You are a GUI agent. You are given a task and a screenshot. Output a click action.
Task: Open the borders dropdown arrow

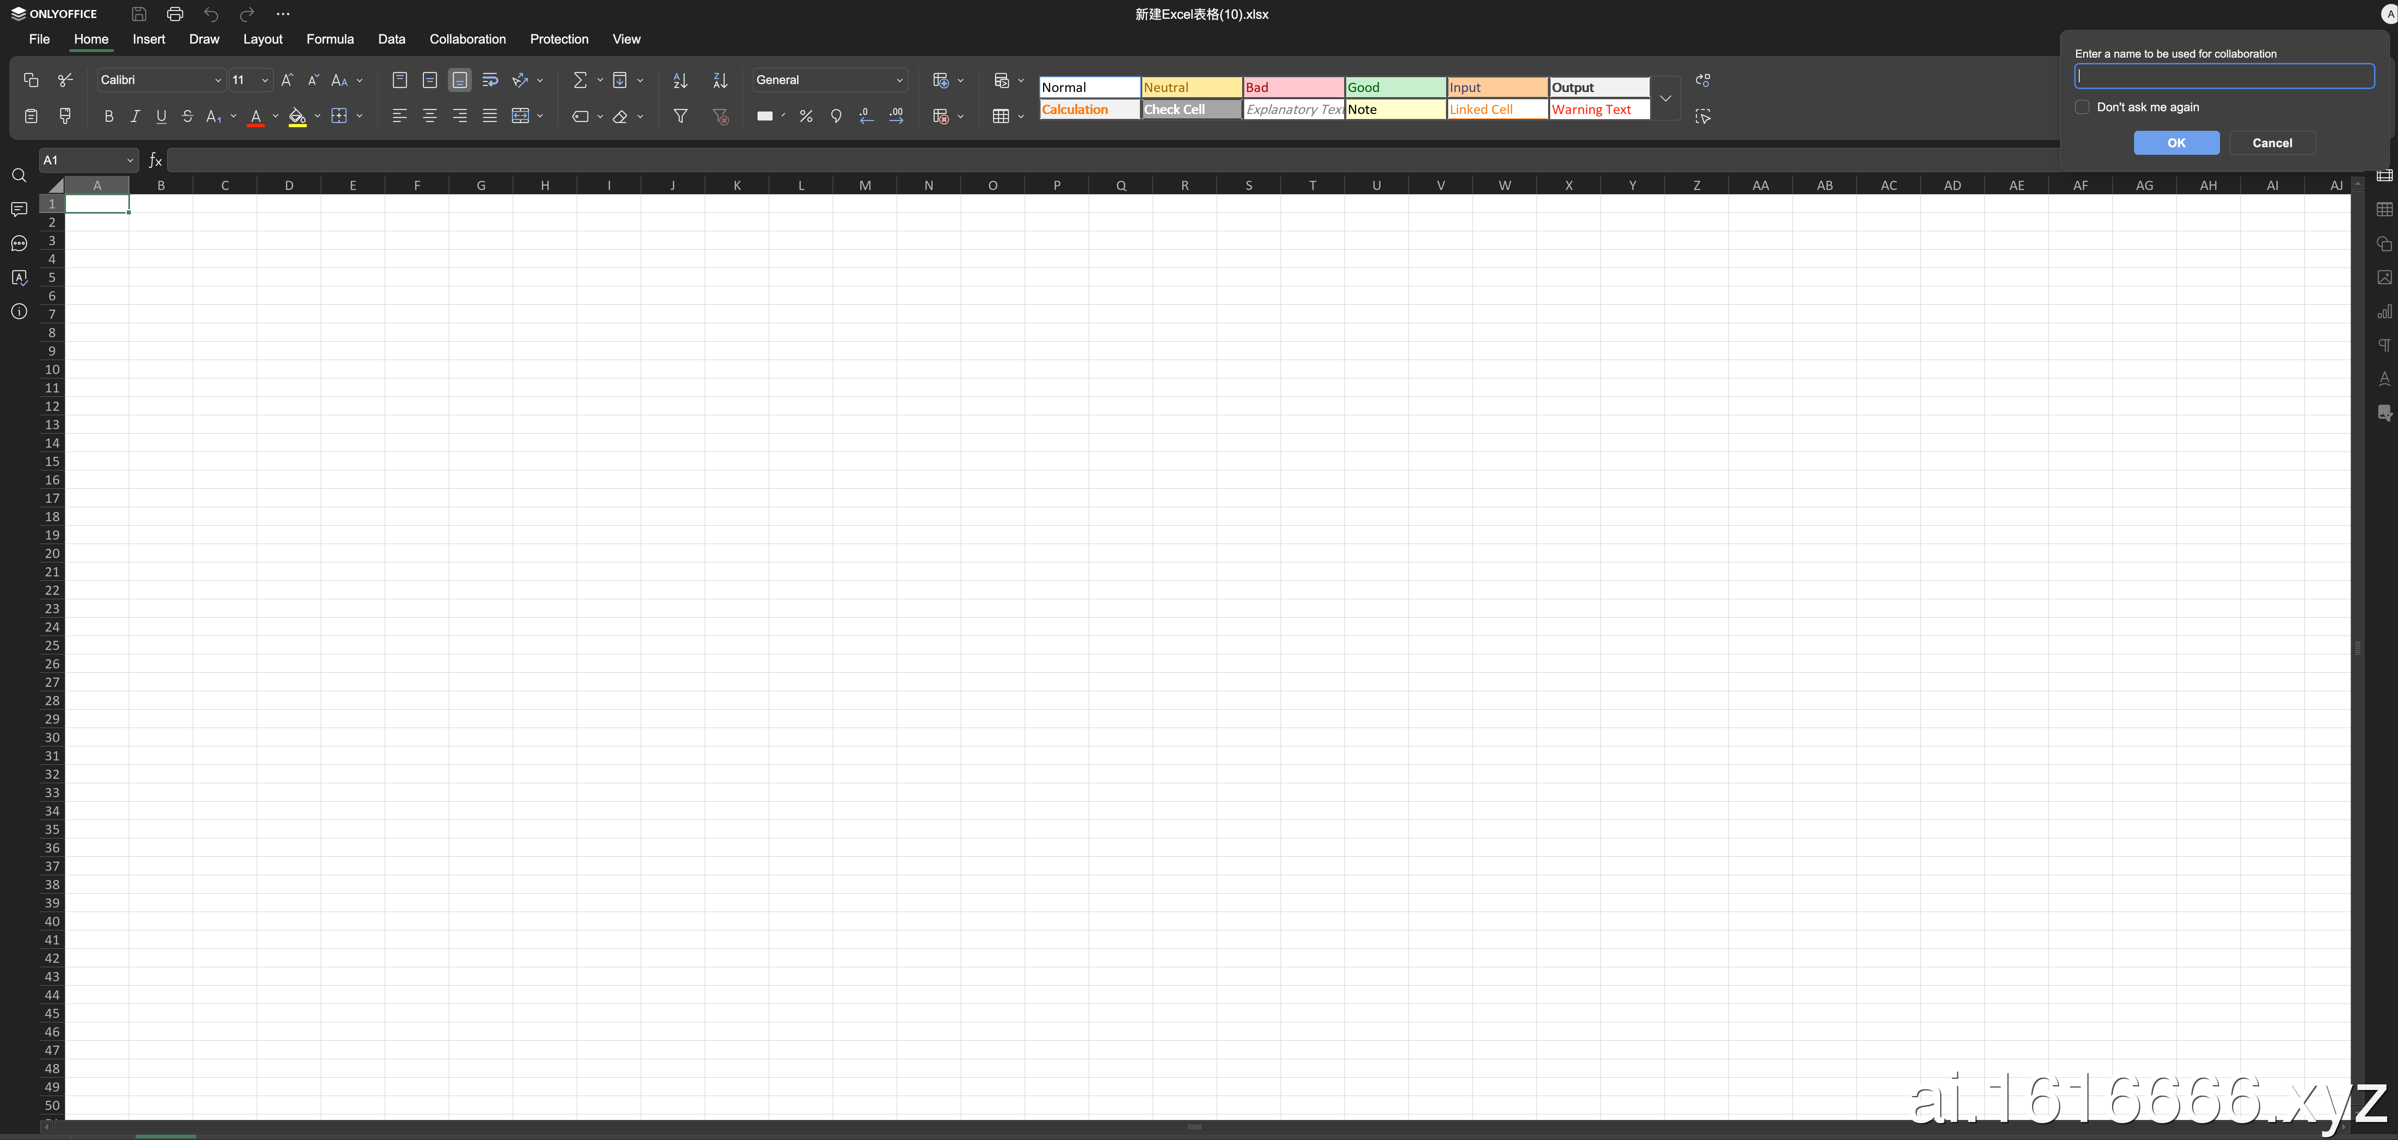pos(359,116)
